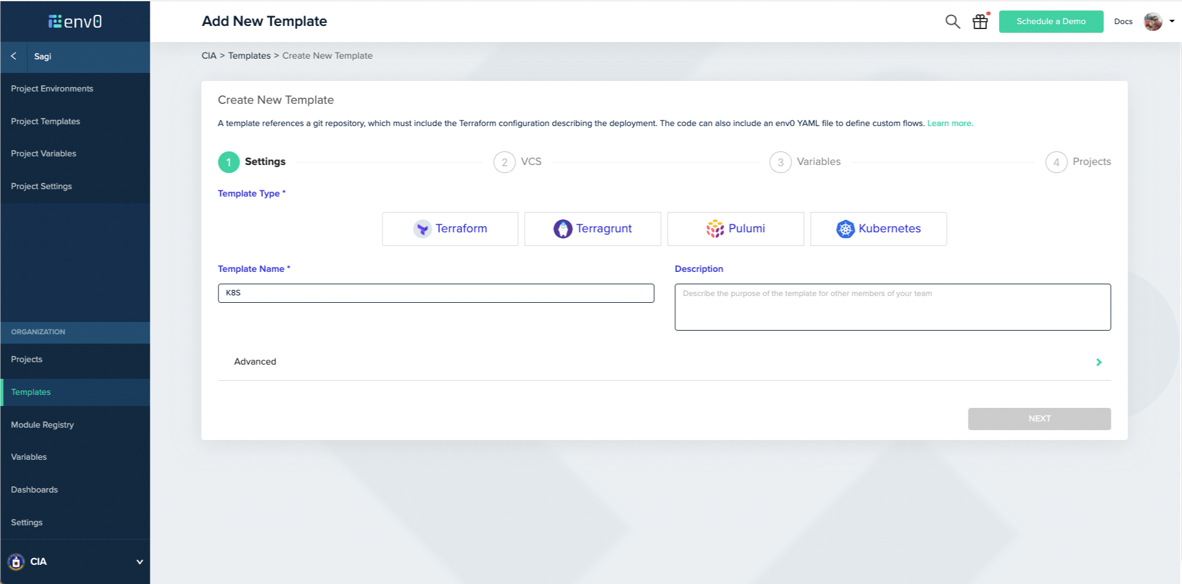Viewport: 1182px width, 584px height.
Task: Click the Schedule a Demo button
Action: coord(1051,22)
